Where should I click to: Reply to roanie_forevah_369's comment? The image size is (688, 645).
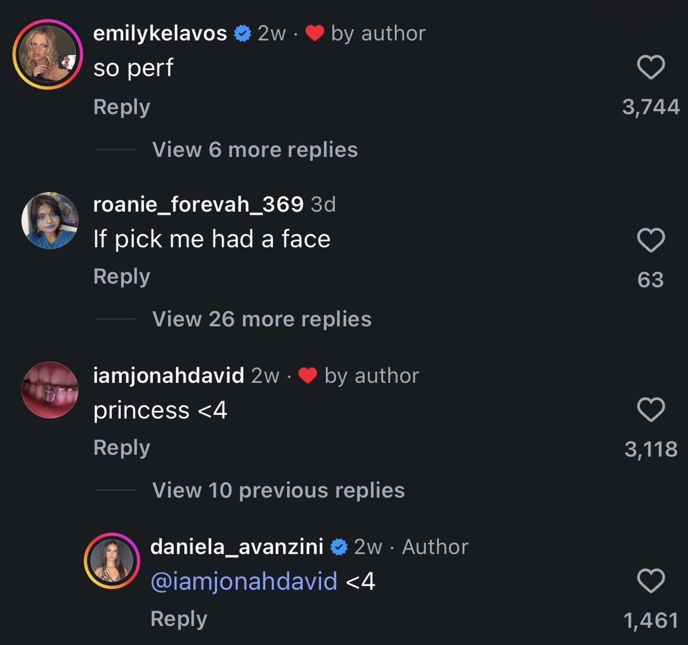coord(121,277)
